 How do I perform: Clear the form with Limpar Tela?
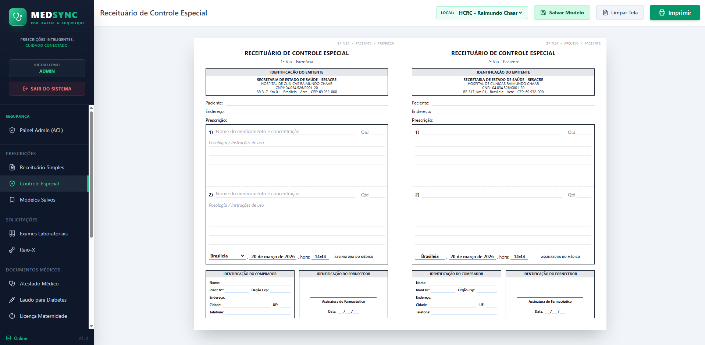click(620, 13)
